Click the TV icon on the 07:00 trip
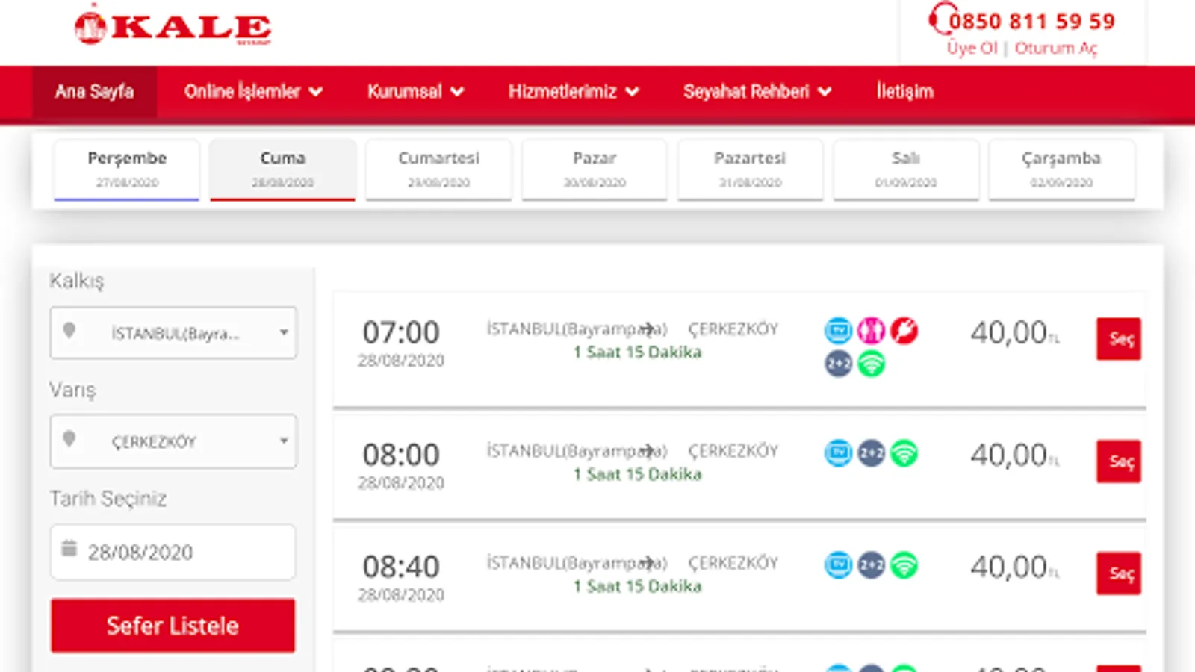The width and height of the screenshot is (1195, 672). click(838, 330)
